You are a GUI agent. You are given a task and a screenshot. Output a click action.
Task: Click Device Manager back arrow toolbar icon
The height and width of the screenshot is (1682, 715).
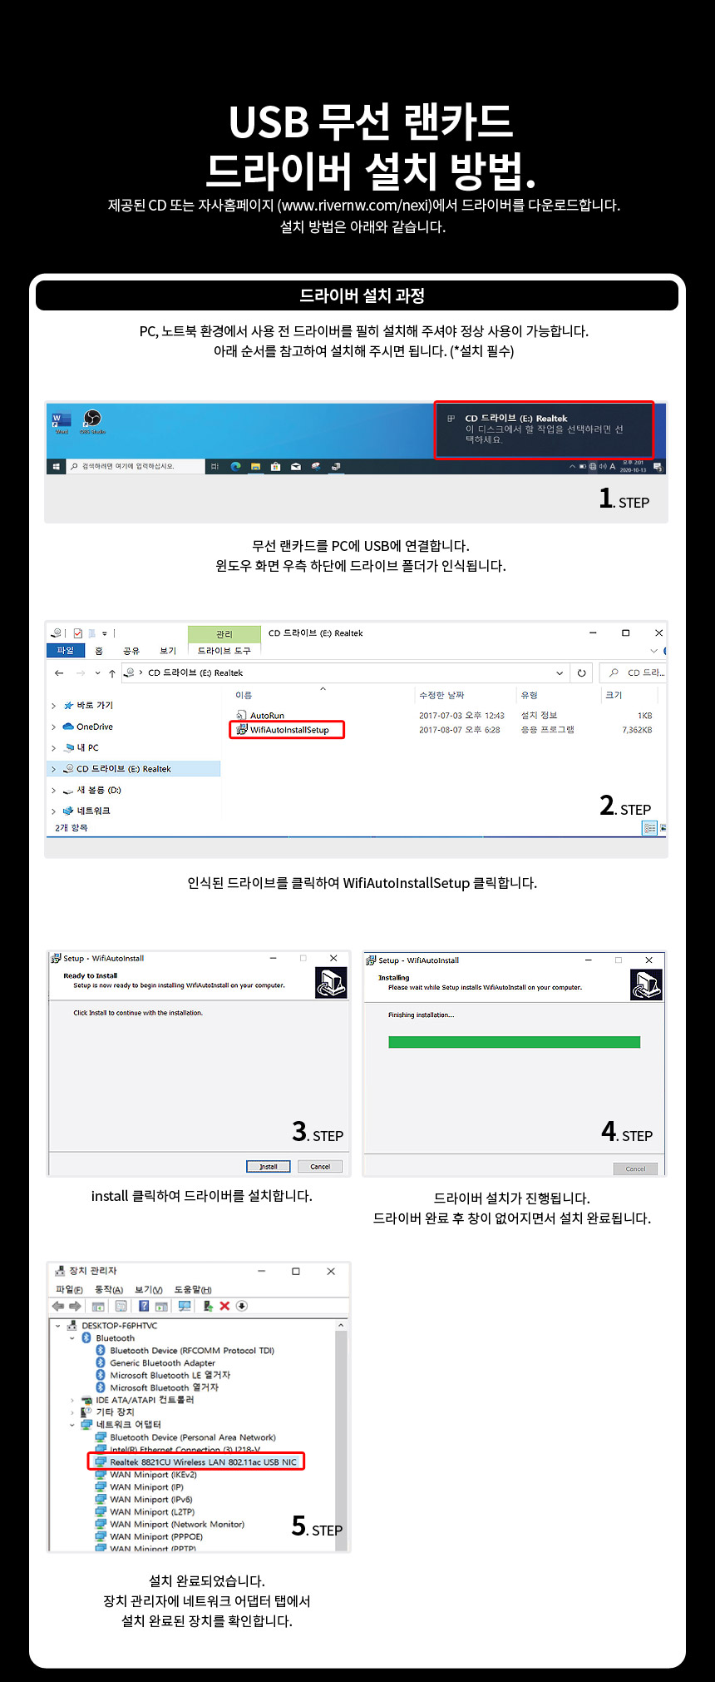(x=58, y=1306)
